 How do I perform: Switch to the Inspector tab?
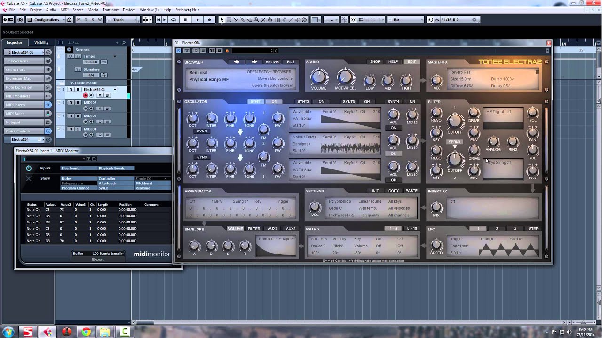point(14,43)
